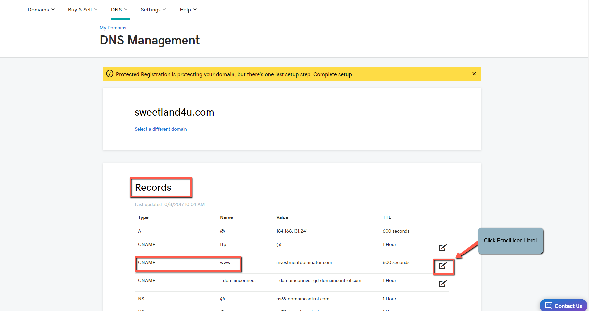
Task: Select the investmentdominator.com value
Action: pyautogui.click(x=304, y=262)
